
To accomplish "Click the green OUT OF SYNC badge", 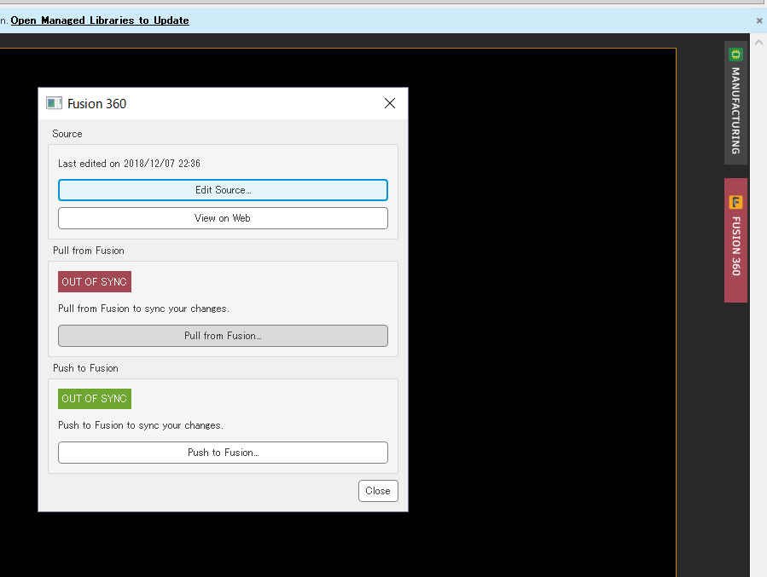I will (x=95, y=399).
